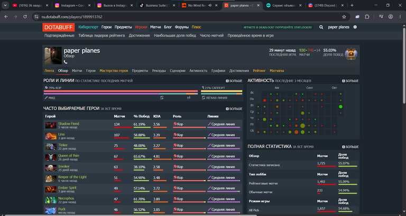Open the Блог menu item
Viewport: 406px width, 216px height.
(x=168, y=27)
